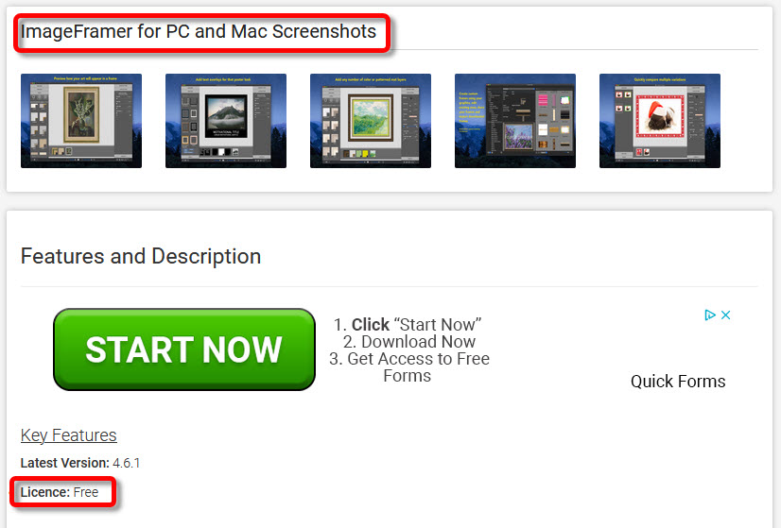Click the Features and Description heading
The image size is (781, 528).
coord(141,256)
